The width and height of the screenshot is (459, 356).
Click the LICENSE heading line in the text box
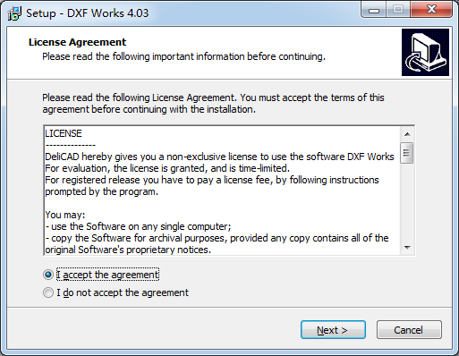(x=64, y=133)
